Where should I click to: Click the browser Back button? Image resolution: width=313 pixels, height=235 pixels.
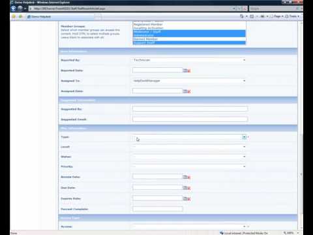point(14,8)
